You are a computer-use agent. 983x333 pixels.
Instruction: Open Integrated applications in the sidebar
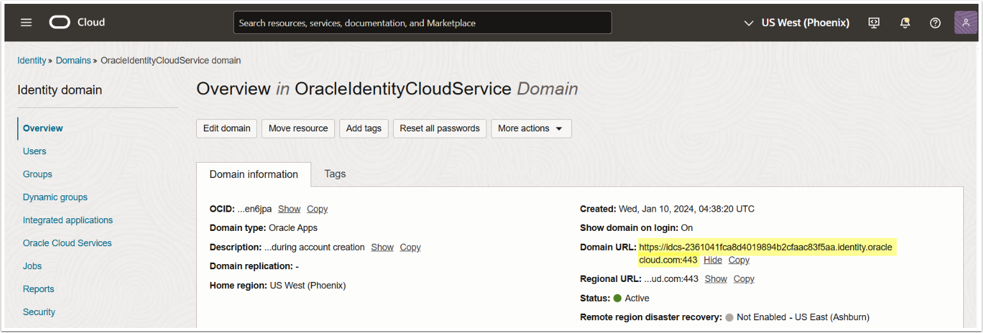(x=68, y=220)
